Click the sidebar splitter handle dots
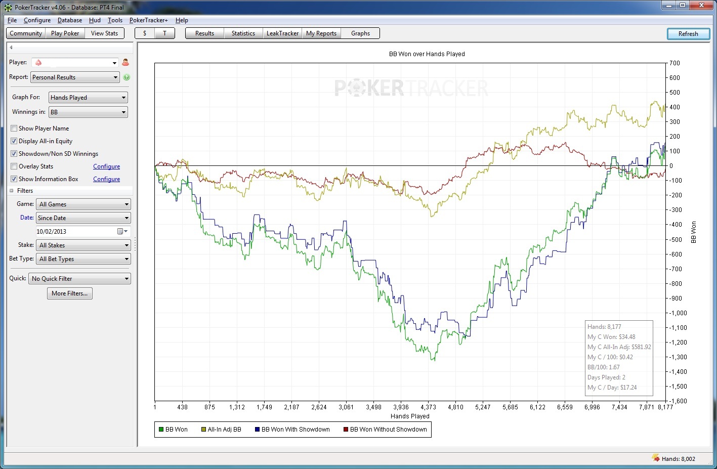Screen dimensions: 717x469 click(x=135, y=245)
